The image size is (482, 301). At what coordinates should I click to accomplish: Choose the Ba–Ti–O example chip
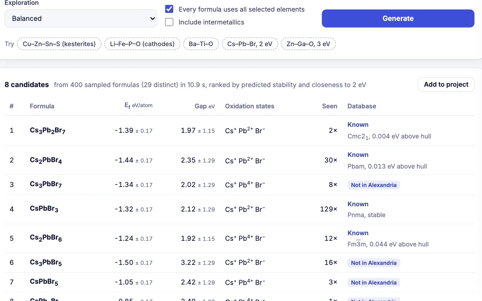[201, 44]
